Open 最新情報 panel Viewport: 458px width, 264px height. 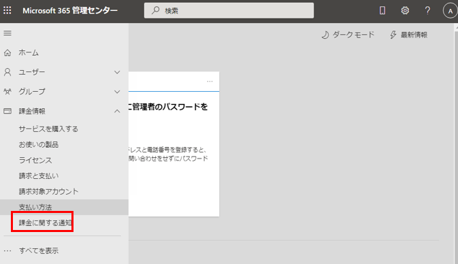click(x=414, y=35)
